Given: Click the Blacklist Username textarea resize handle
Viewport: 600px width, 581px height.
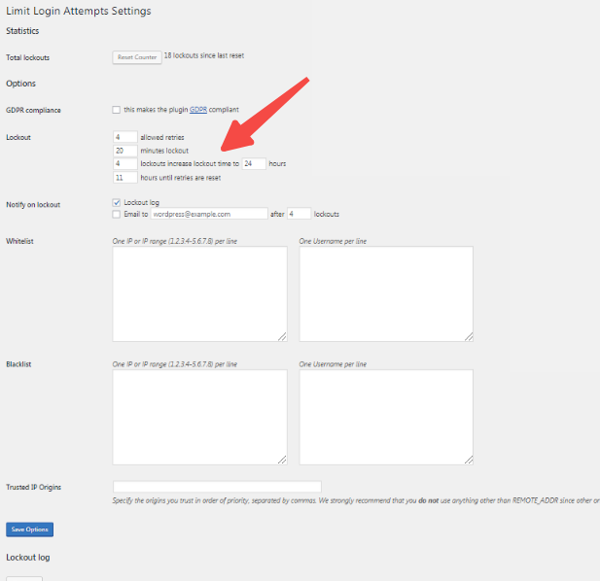Looking at the screenshot, I should 469,461.
